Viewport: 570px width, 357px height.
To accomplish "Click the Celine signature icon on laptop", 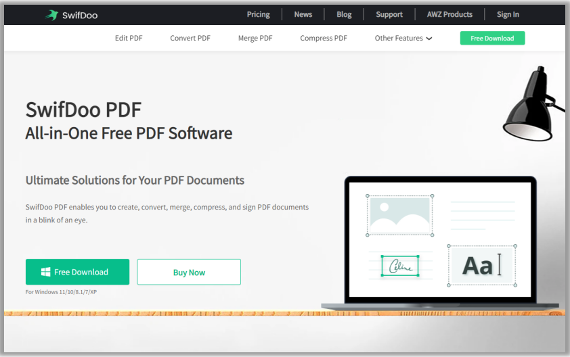I will point(400,266).
